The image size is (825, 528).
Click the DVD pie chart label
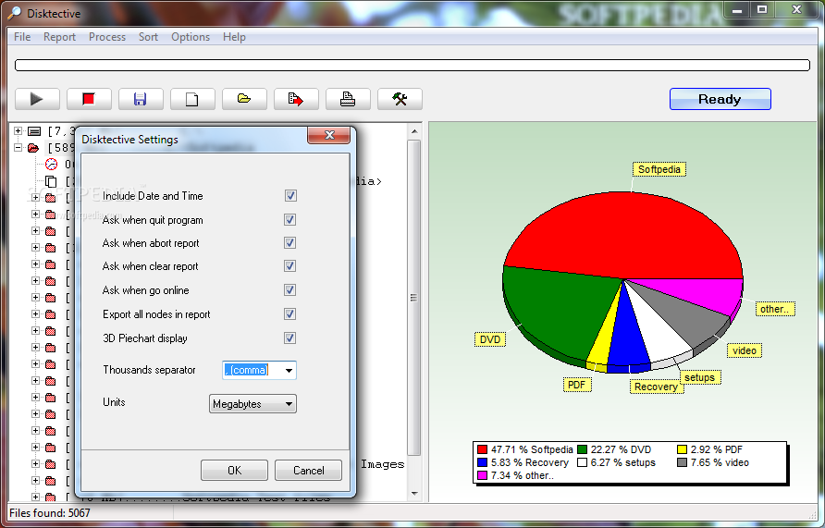[490, 339]
